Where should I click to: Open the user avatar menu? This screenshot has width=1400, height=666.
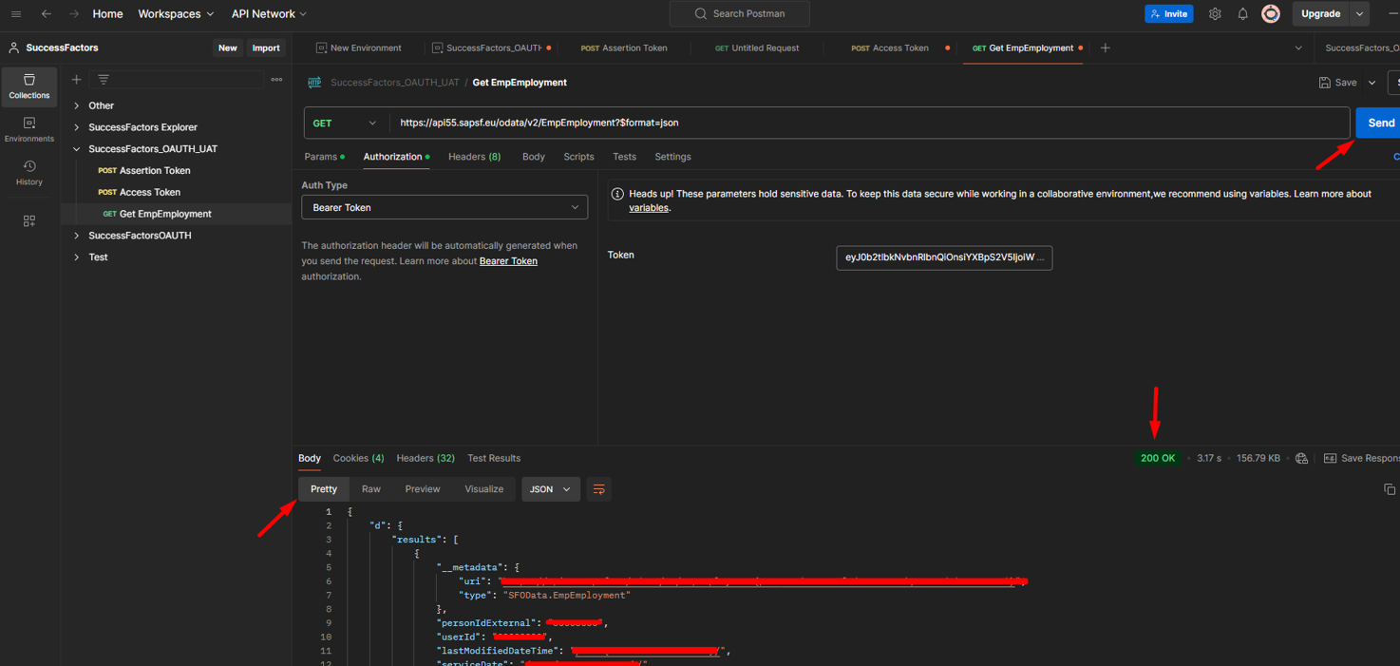point(1271,14)
